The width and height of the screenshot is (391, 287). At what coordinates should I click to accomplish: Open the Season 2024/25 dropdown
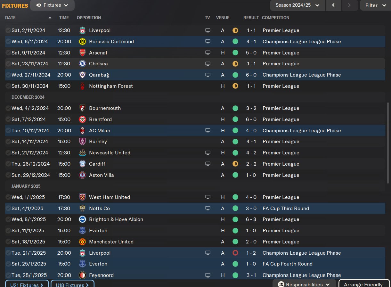pos(297,5)
